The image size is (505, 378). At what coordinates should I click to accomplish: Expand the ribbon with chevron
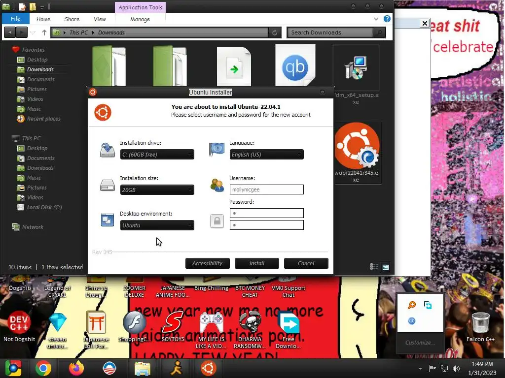pyautogui.click(x=376, y=19)
